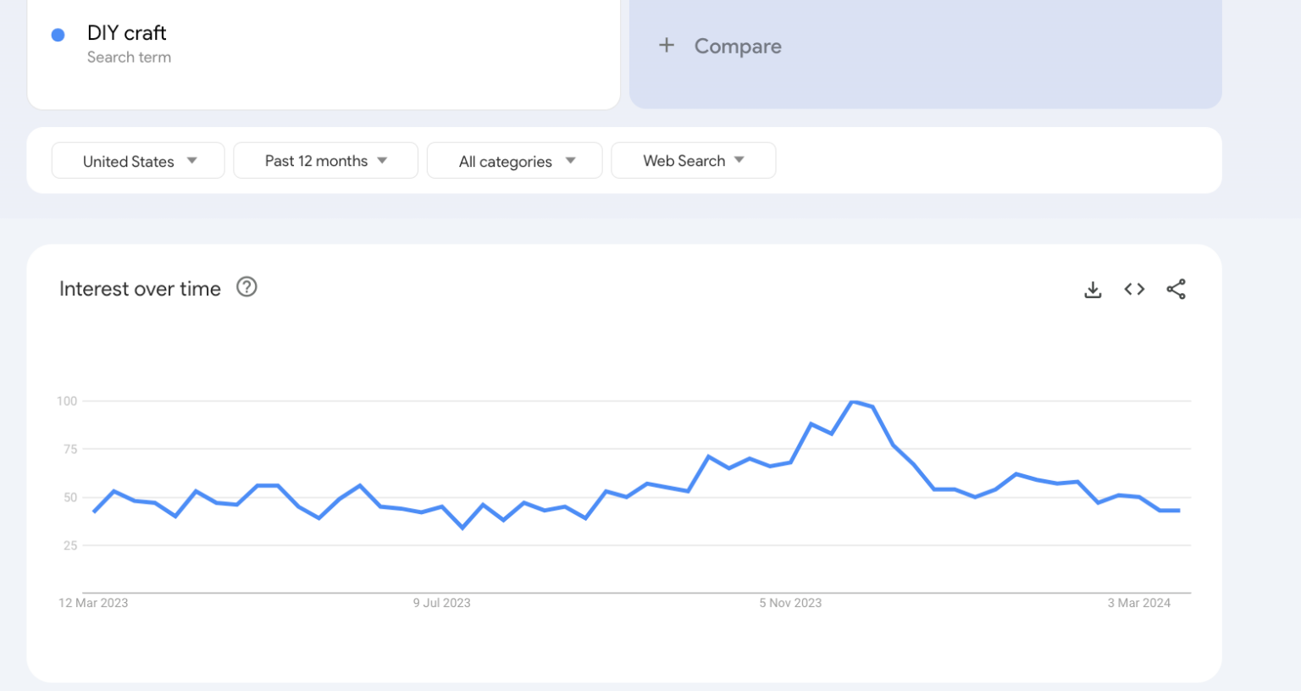1301x691 pixels.
Task: Open the All categories dropdown
Action: click(x=514, y=160)
